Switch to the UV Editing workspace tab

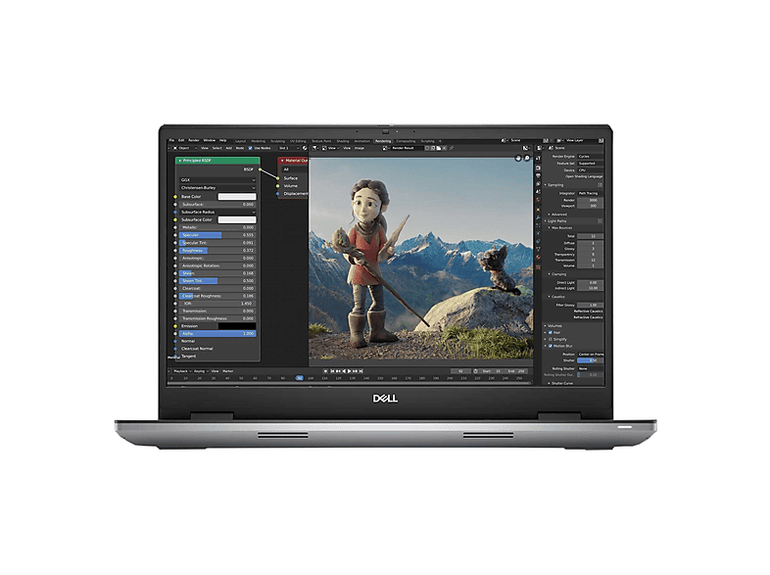pyautogui.click(x=298, y=141)
